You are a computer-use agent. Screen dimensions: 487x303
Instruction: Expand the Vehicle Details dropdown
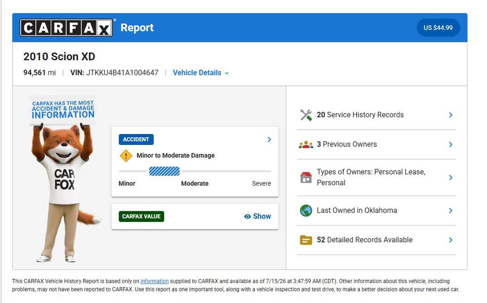201,73
